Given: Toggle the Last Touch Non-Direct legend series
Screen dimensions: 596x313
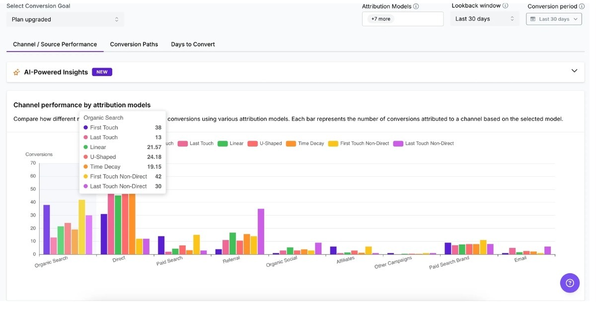Looking at the screenshot, I should (424, 144).
